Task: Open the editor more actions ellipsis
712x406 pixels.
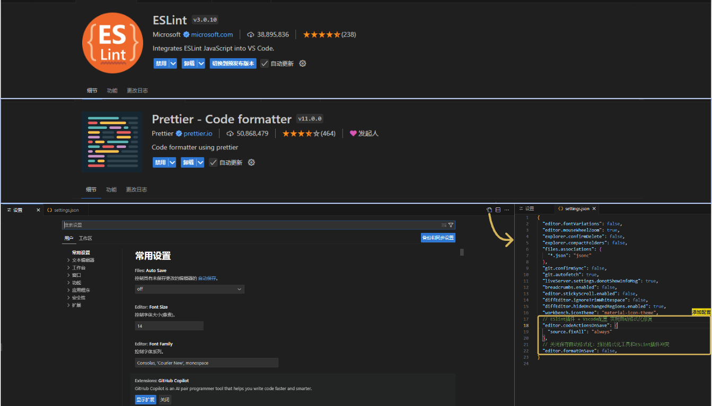Action: 507,210
